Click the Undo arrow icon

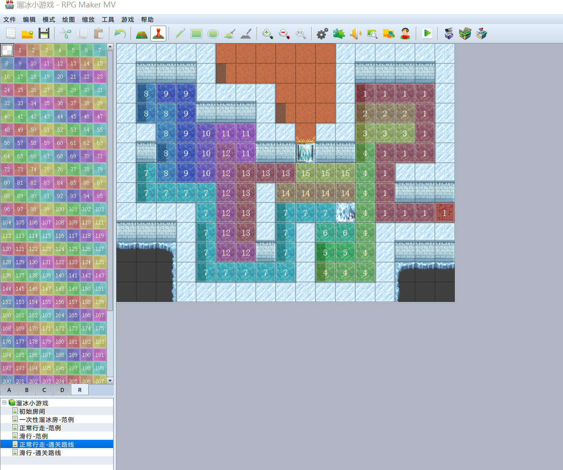click(x=120, y=34)
